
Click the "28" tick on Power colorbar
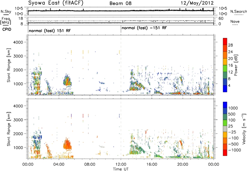point(230,45)
